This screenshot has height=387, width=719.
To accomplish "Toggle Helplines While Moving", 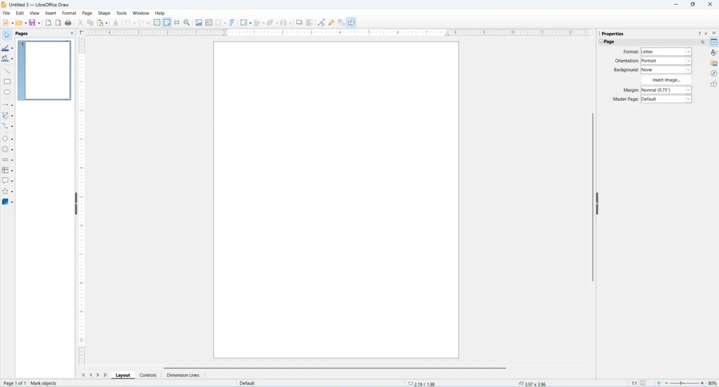I will pos(177,22).
